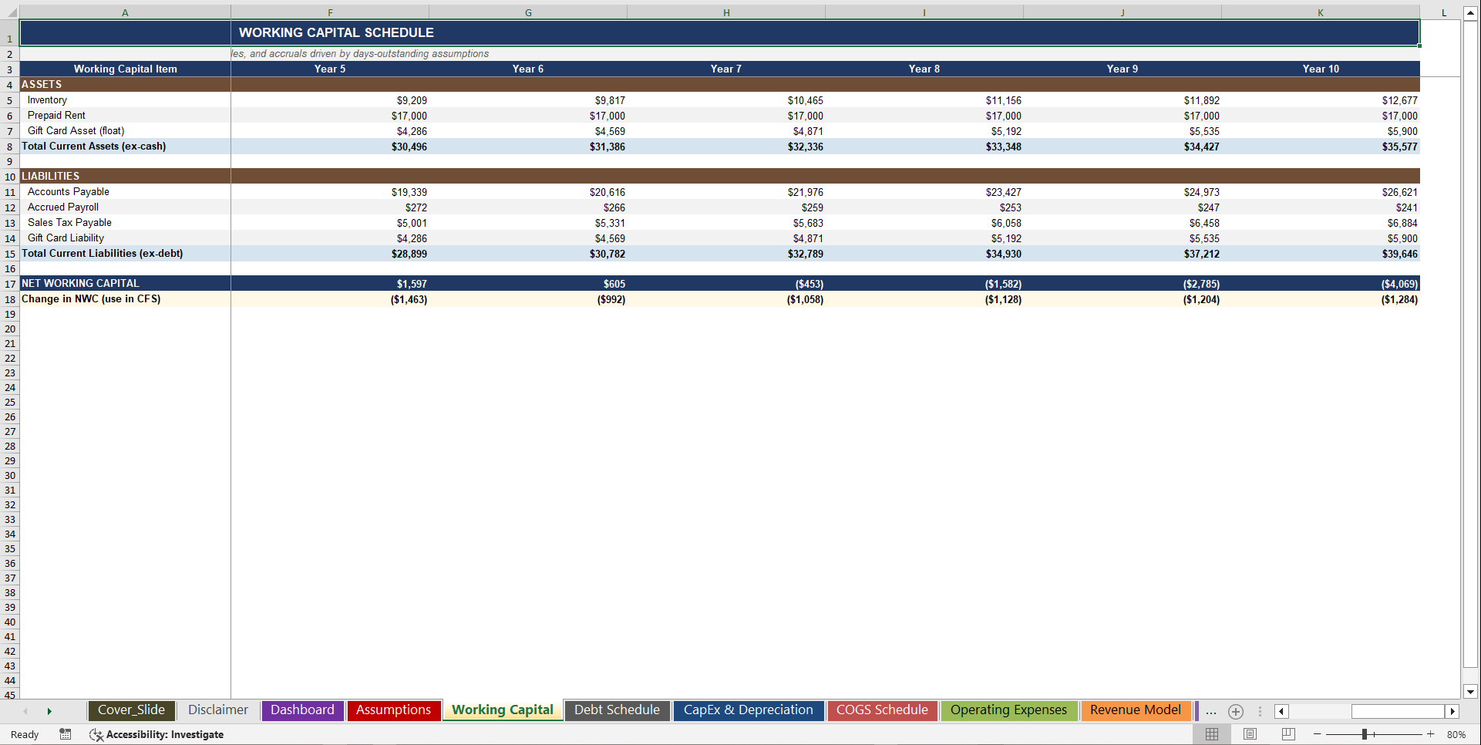Zoom in using the plus button
This screenshot has height=745, width=1481.
coord(1430,734)
